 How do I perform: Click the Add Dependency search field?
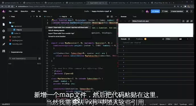tap(23, 58)
